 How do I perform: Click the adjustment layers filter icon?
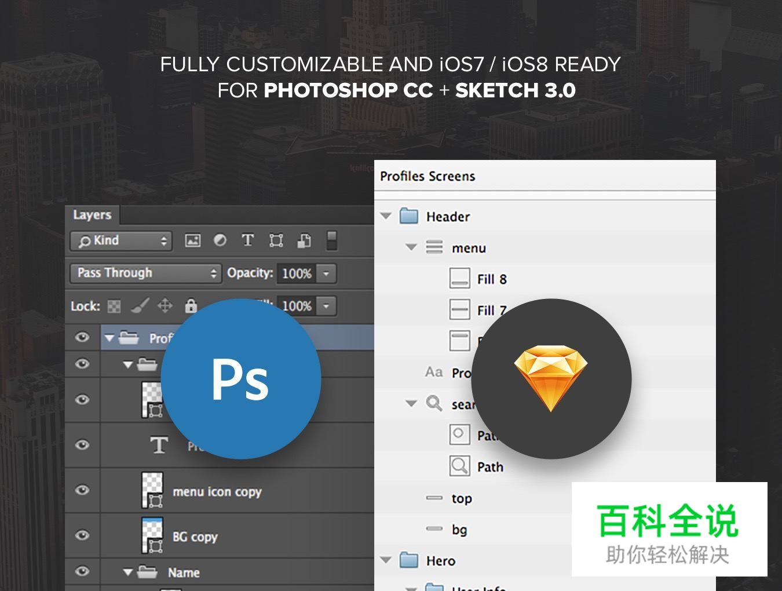(x=221, y=240)
